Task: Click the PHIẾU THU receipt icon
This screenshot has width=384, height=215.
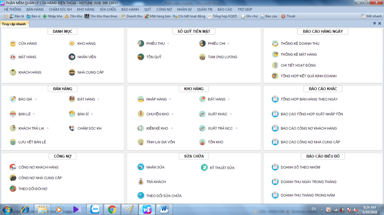Action: click(x=141, y=44)
